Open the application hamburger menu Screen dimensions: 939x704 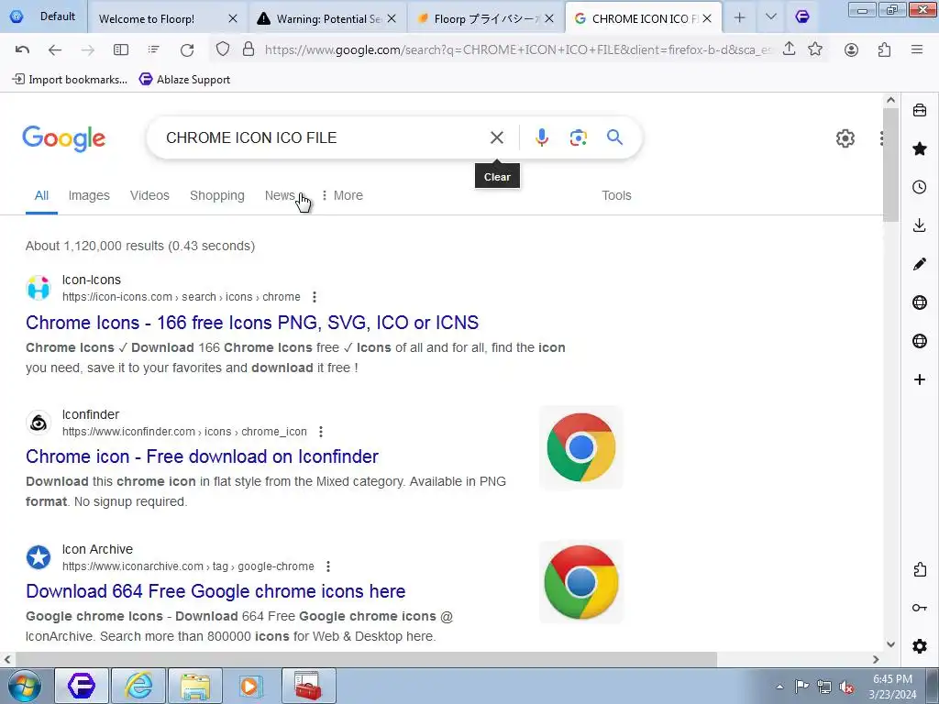click(917, 49)
